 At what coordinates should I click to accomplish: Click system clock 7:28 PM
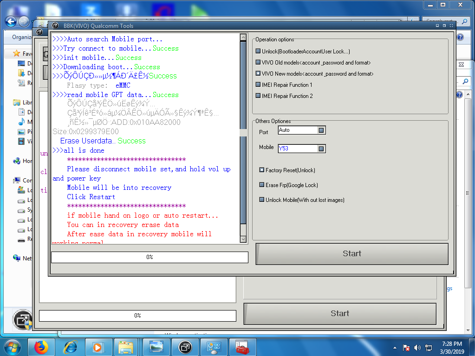point(452,343)
